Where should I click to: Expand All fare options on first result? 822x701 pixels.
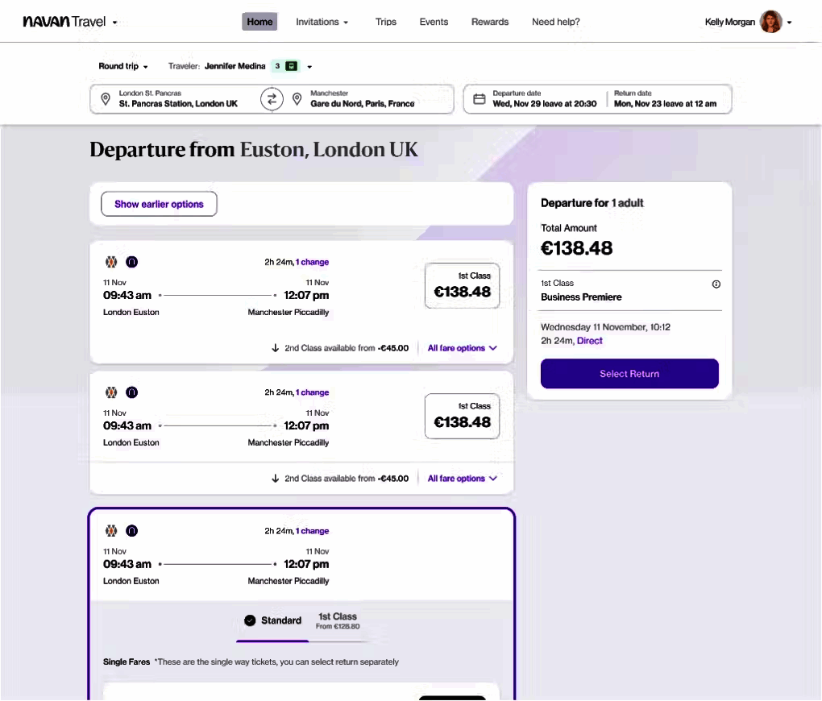click(462, 348)
